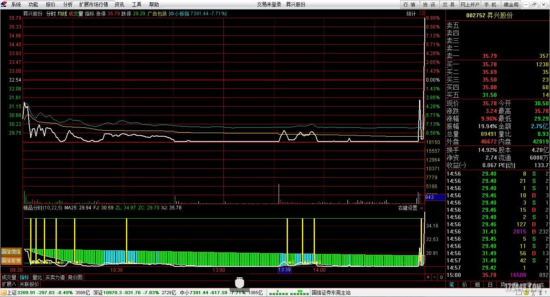Click 国信证券东莞主站 in the status bar
The image size is (550, 297).
[x=331, y=293]
